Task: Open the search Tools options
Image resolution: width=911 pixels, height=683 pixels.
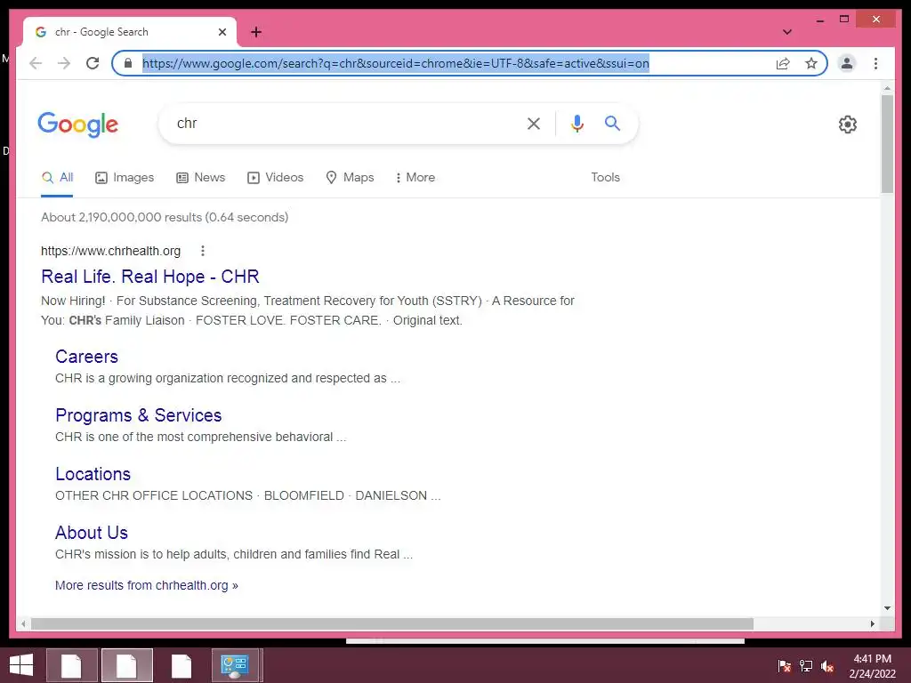Action: click(605, 178)
